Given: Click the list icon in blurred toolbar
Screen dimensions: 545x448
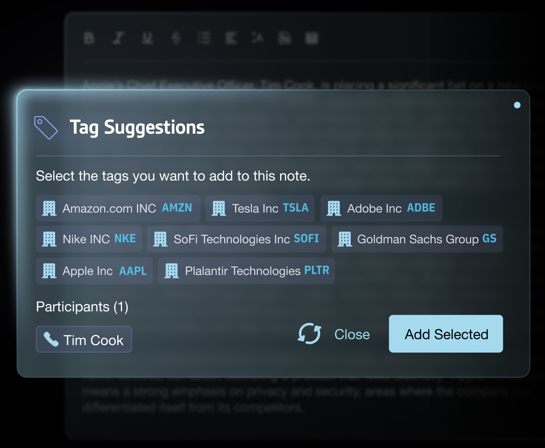Looking at the screenshot, I should (x=204, y=38).
